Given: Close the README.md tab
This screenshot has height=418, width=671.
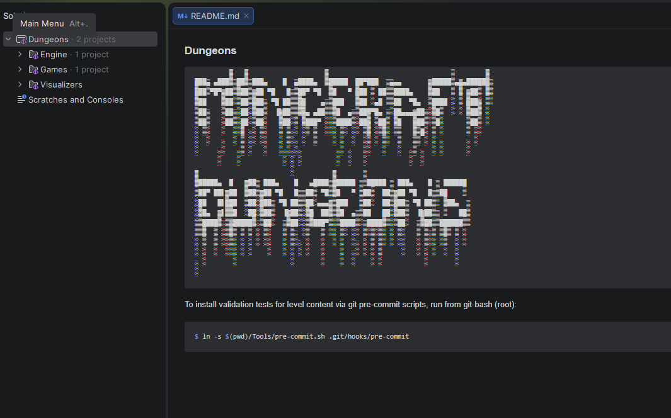Looking at the screenshot, I should [x=246, y=16].
